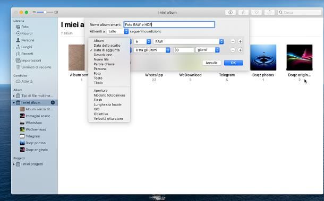324x201 pixels.
Task: Remove the RAW condition with the minus button
Action: point(233,41)
